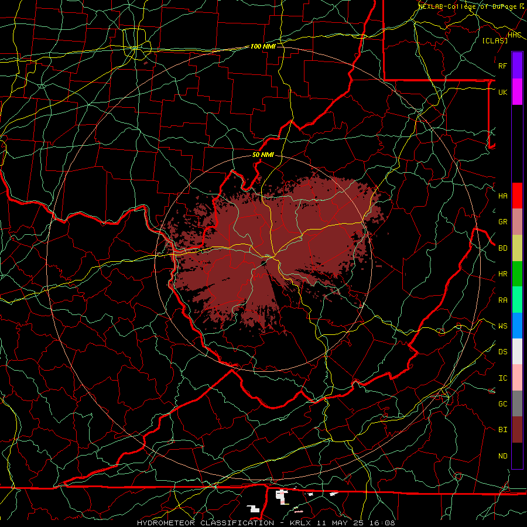Click the [CLAS] label above legend
This screenshot has width=527, height=527.
pyautogui.click(x=495, y=40)
